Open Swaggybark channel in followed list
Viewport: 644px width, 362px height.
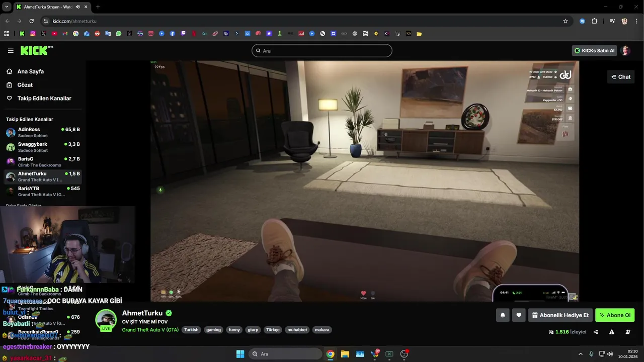pyautogui.click(x=43, y=147)
